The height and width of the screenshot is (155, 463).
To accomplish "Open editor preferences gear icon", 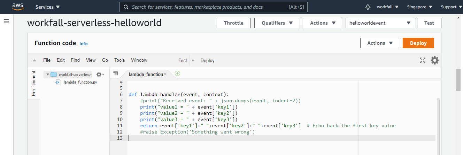I will click(x=435, y=60).
